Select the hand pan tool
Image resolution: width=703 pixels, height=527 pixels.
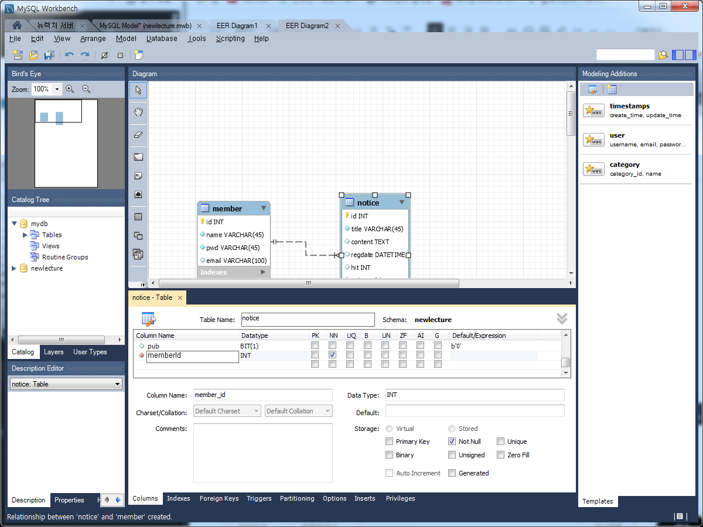tap(138, 112)
